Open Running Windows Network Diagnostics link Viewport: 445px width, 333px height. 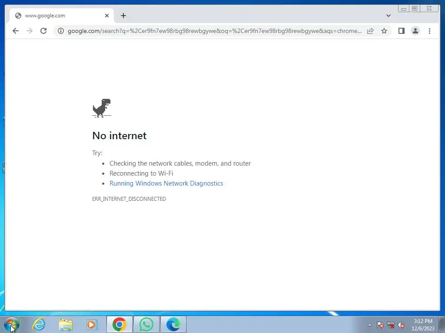pyautogui.click(x=166, y=183)
